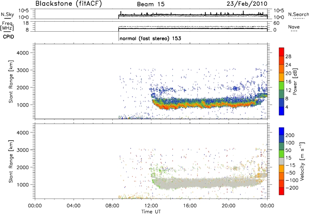This screenshot has width=309, height=214.
Task: Click the date '23/Feb/2010'
Action: coord(247,3)
